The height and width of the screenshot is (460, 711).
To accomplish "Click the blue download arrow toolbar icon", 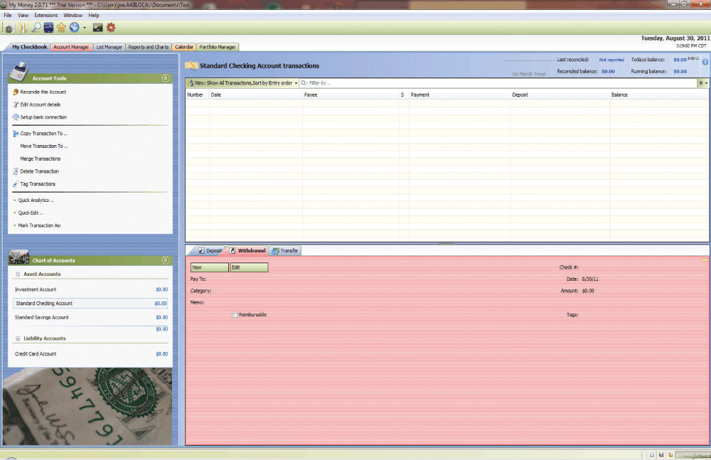I will pyautogui.click(x=74, y=28).
